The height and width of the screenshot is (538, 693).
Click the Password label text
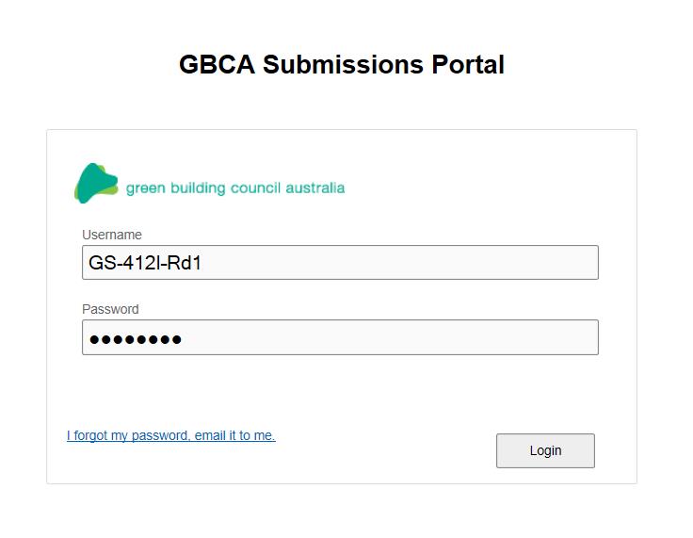(x=110, y=309)
